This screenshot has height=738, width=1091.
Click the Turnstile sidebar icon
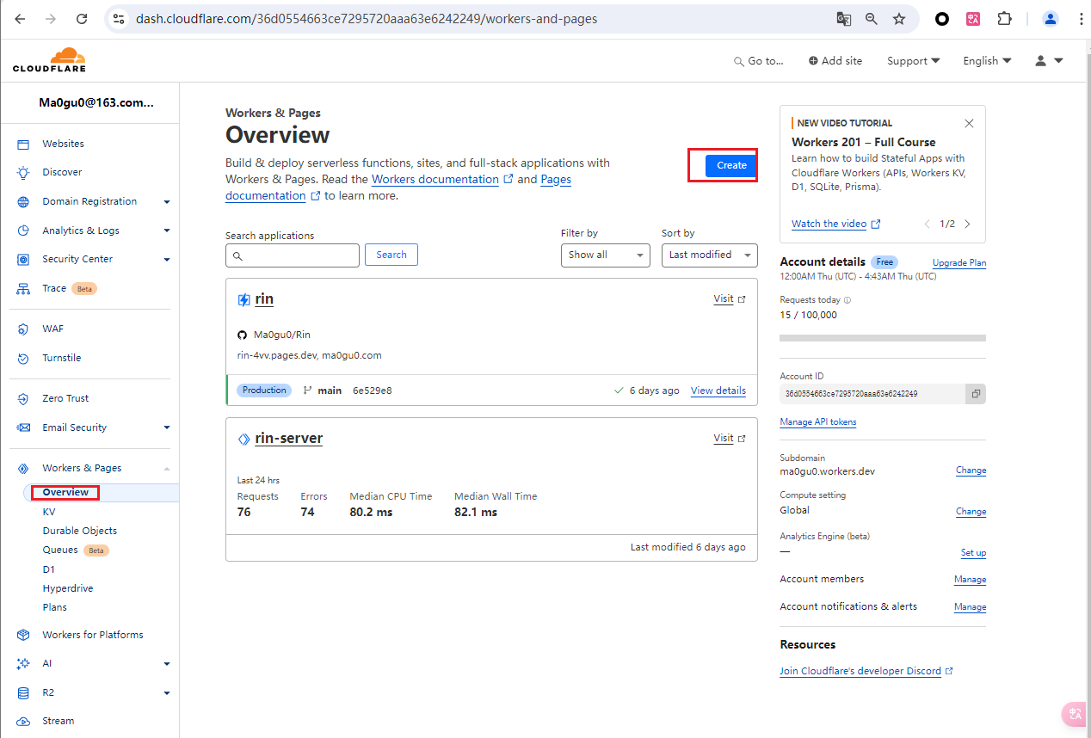coord(24,359)
